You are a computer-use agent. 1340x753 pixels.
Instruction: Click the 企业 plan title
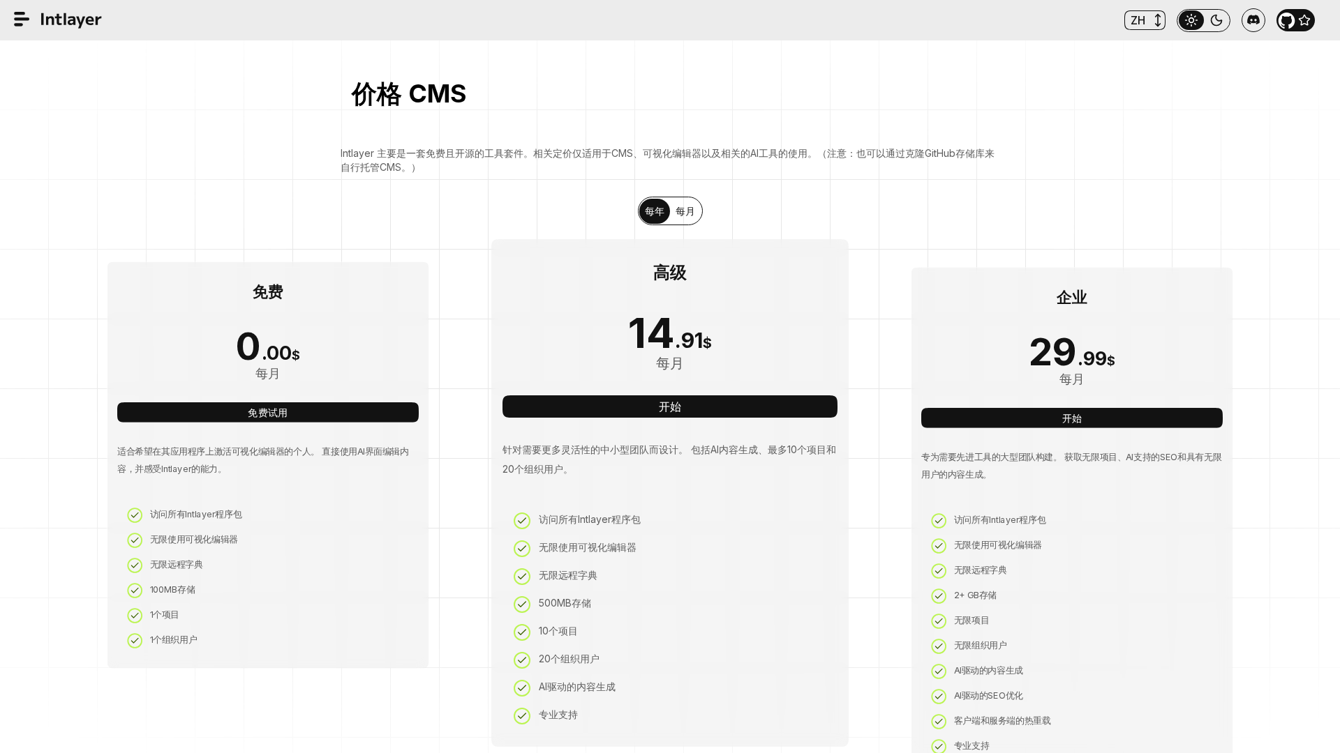click(1072, 298)
